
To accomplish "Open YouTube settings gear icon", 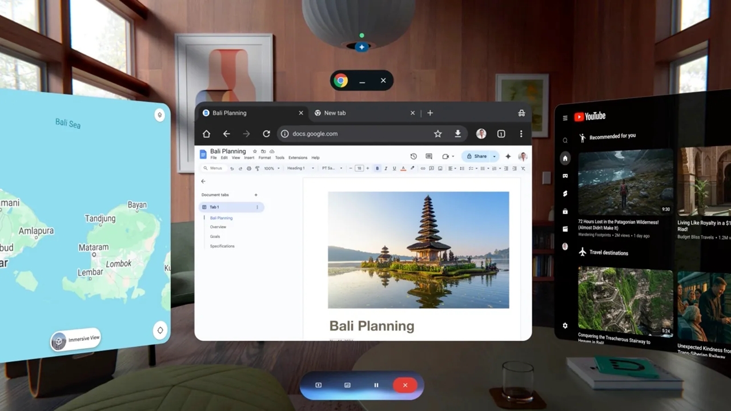I will [565, 325].
